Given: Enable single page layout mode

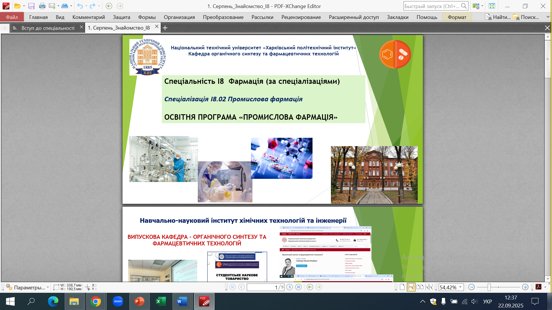Looking at the screenshot, I should click(x=402, y=287).
